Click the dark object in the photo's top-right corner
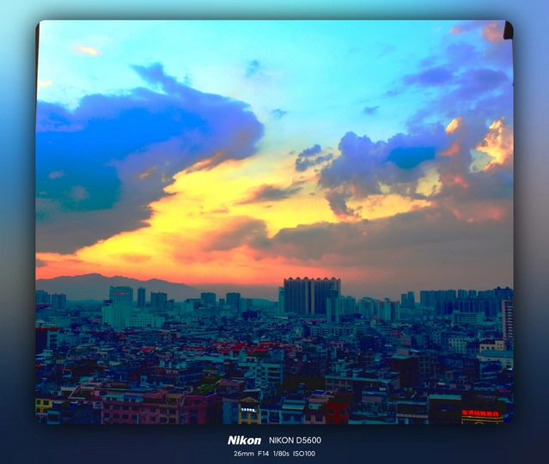Screen dimensions: 549x464 click(508, 31)
